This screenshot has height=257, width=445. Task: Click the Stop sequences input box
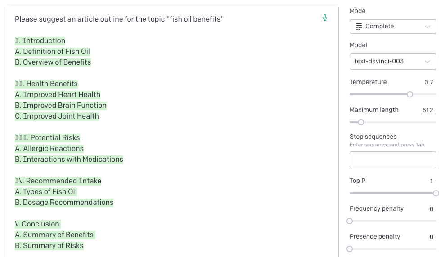(x=392, y=160)
